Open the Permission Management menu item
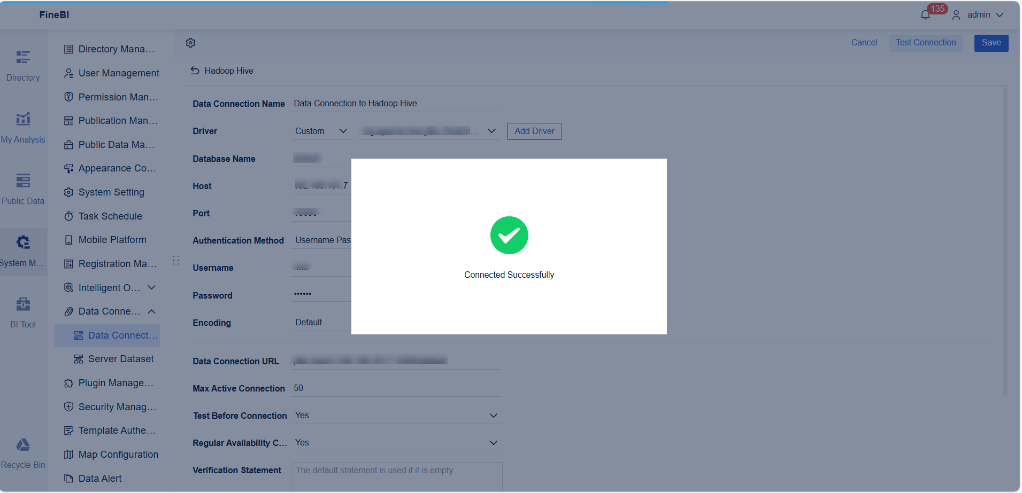 click(111, 97)
